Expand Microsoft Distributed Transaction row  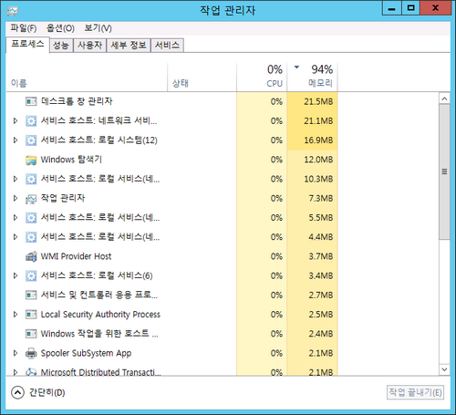[16, 372]
